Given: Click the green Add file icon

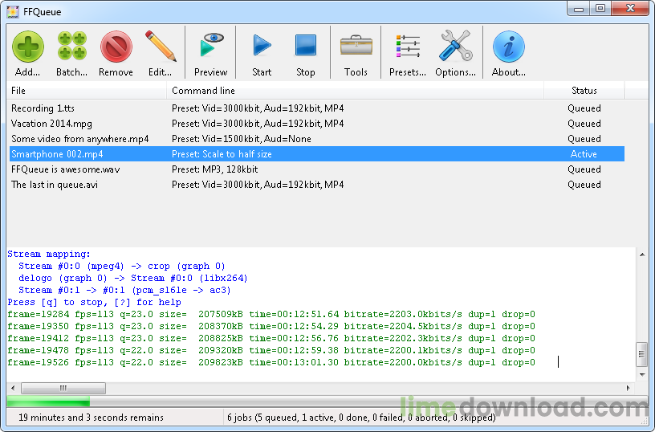Looking at the screenshot, I should (x=28, y=48).
